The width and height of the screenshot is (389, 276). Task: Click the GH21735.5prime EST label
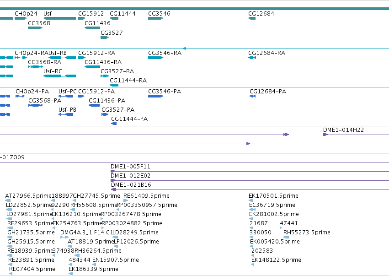[31, 233]
